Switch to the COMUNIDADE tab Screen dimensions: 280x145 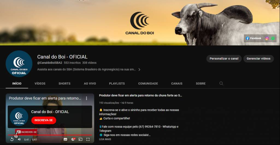pyautogui.click(x=148, y=84)
